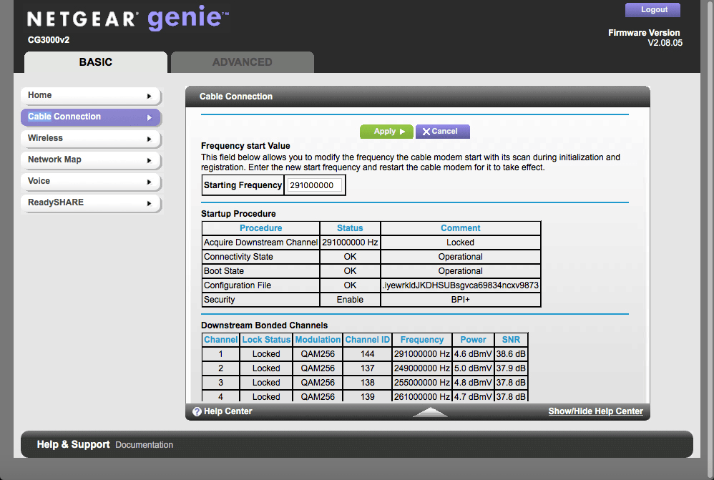Switch to the BASIC tab
Image resolution: width=714 pixels, height=480 pixels.
96,62
